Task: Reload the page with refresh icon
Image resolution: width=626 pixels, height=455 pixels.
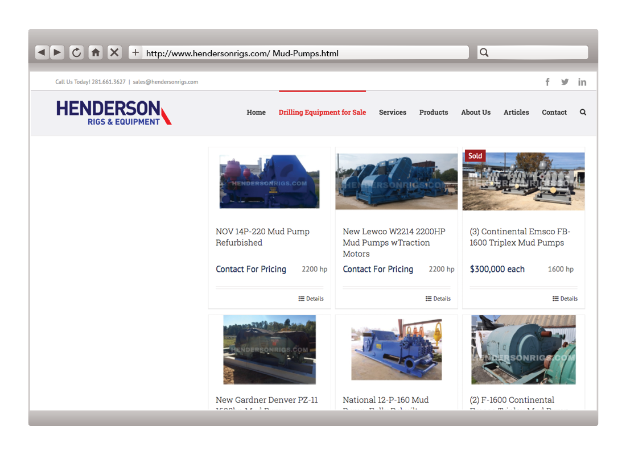Action: pos(76,52)
